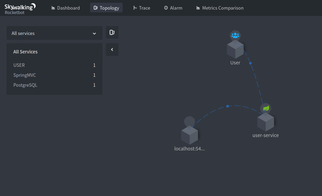Viewport: 322px width, 196px height.
Task: Click the User group icon badge
Action: pos(235,36)
